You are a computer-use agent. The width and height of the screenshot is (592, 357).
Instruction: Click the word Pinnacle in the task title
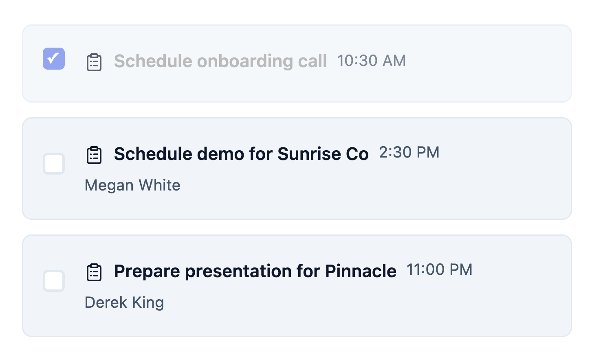tap(361, 271)
